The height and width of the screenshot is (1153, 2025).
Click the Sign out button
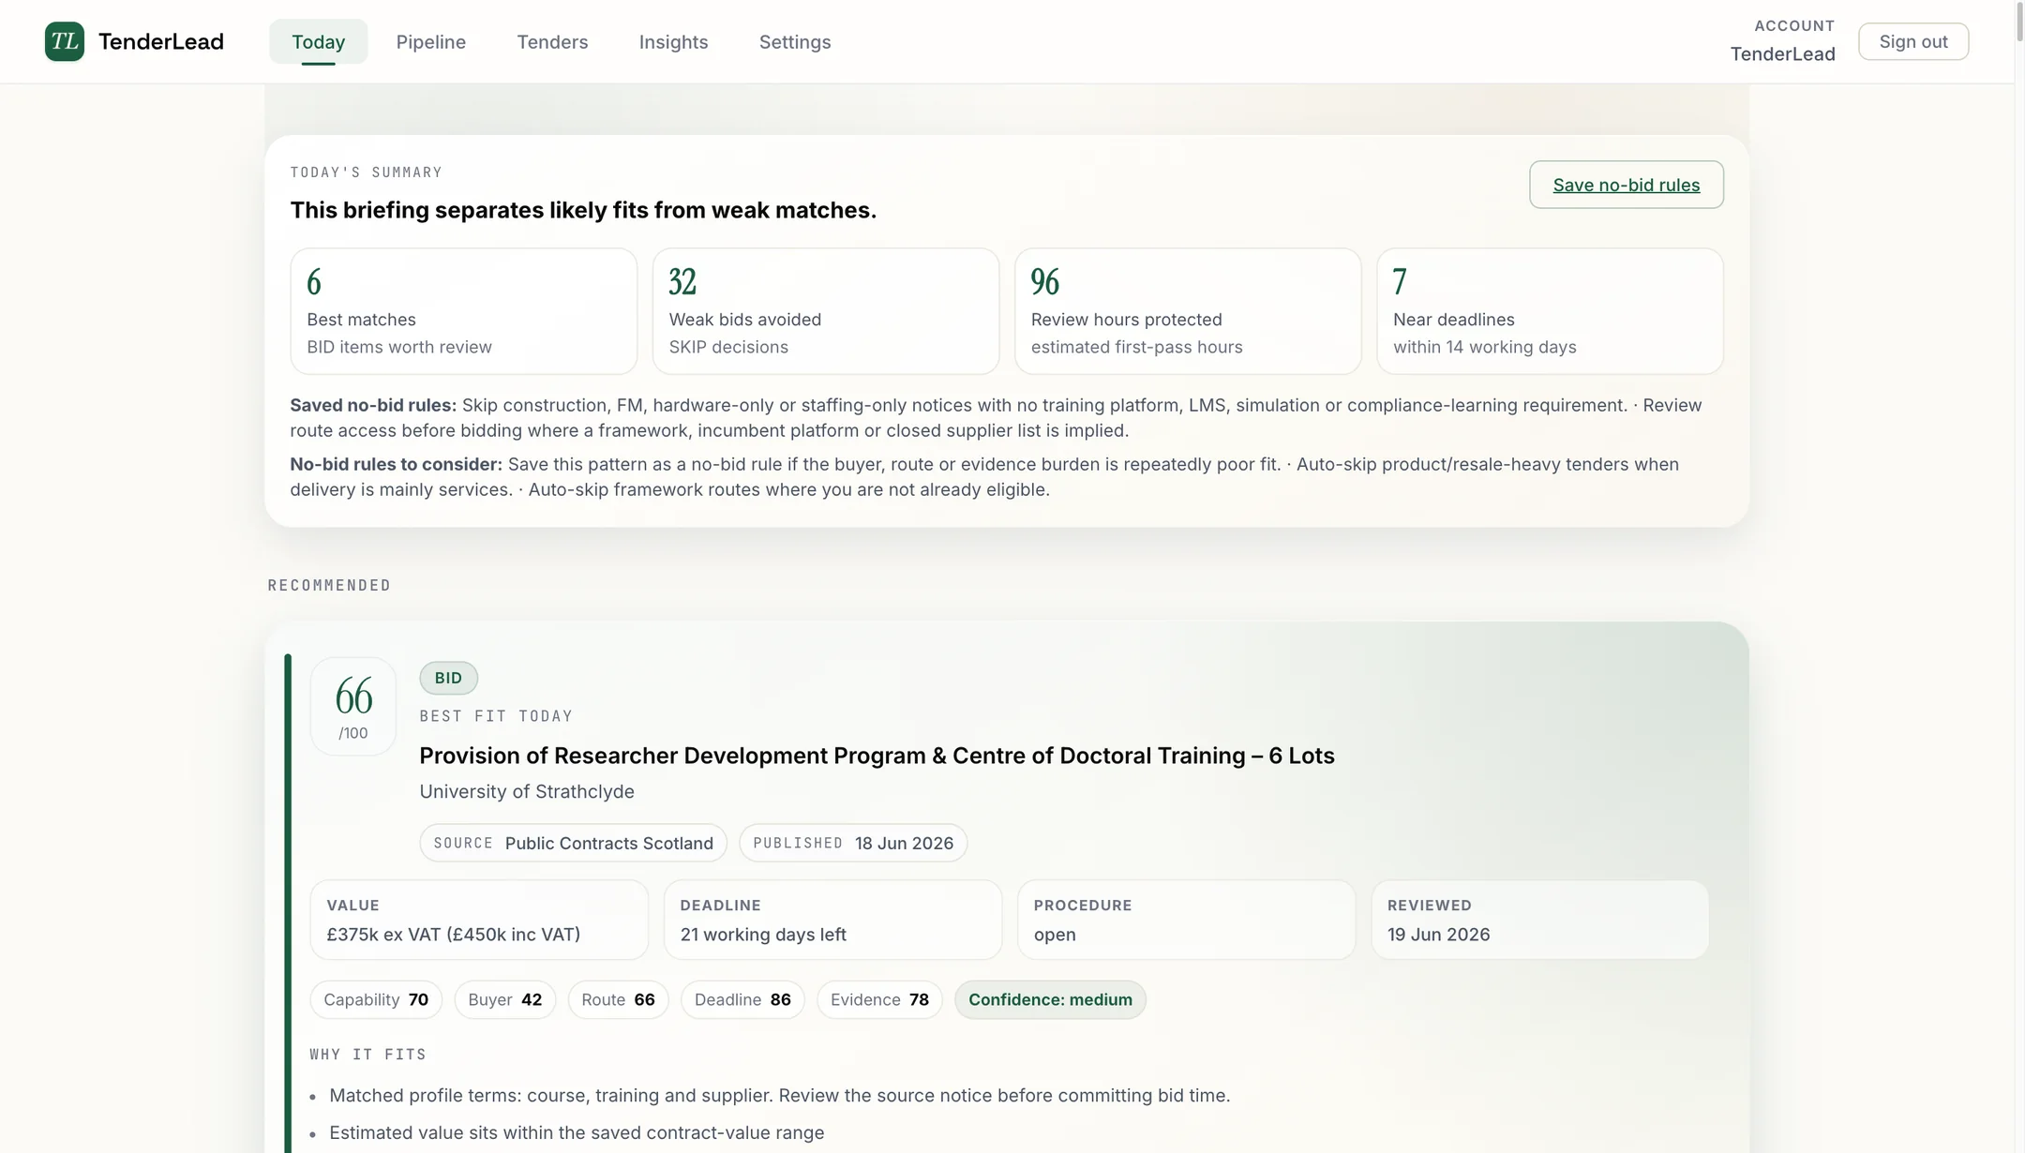[x=1913, y=41]
